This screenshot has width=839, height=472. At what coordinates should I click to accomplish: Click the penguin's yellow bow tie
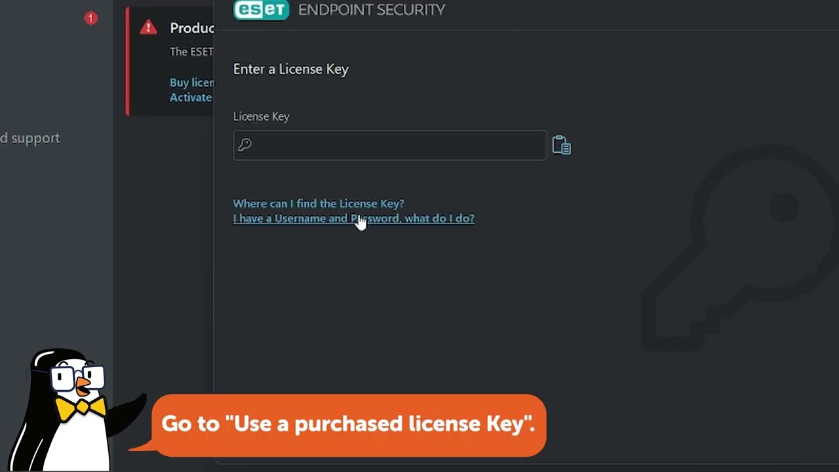click(x=81, y=408)
